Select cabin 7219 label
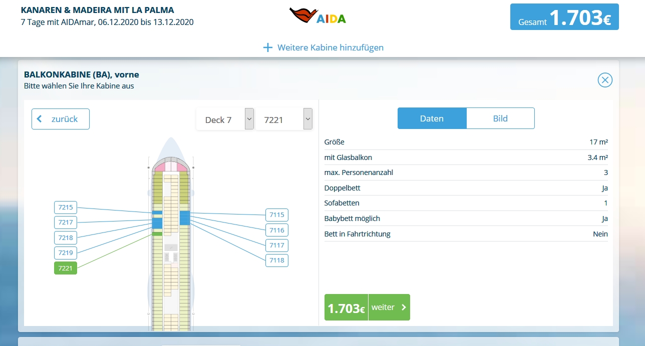The image size is (645, 346). pyautogui.click(x=66, y=252)
